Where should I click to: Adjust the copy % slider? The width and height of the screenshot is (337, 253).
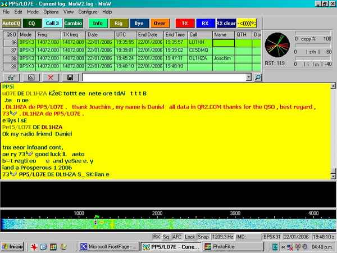tap(313, 33)
